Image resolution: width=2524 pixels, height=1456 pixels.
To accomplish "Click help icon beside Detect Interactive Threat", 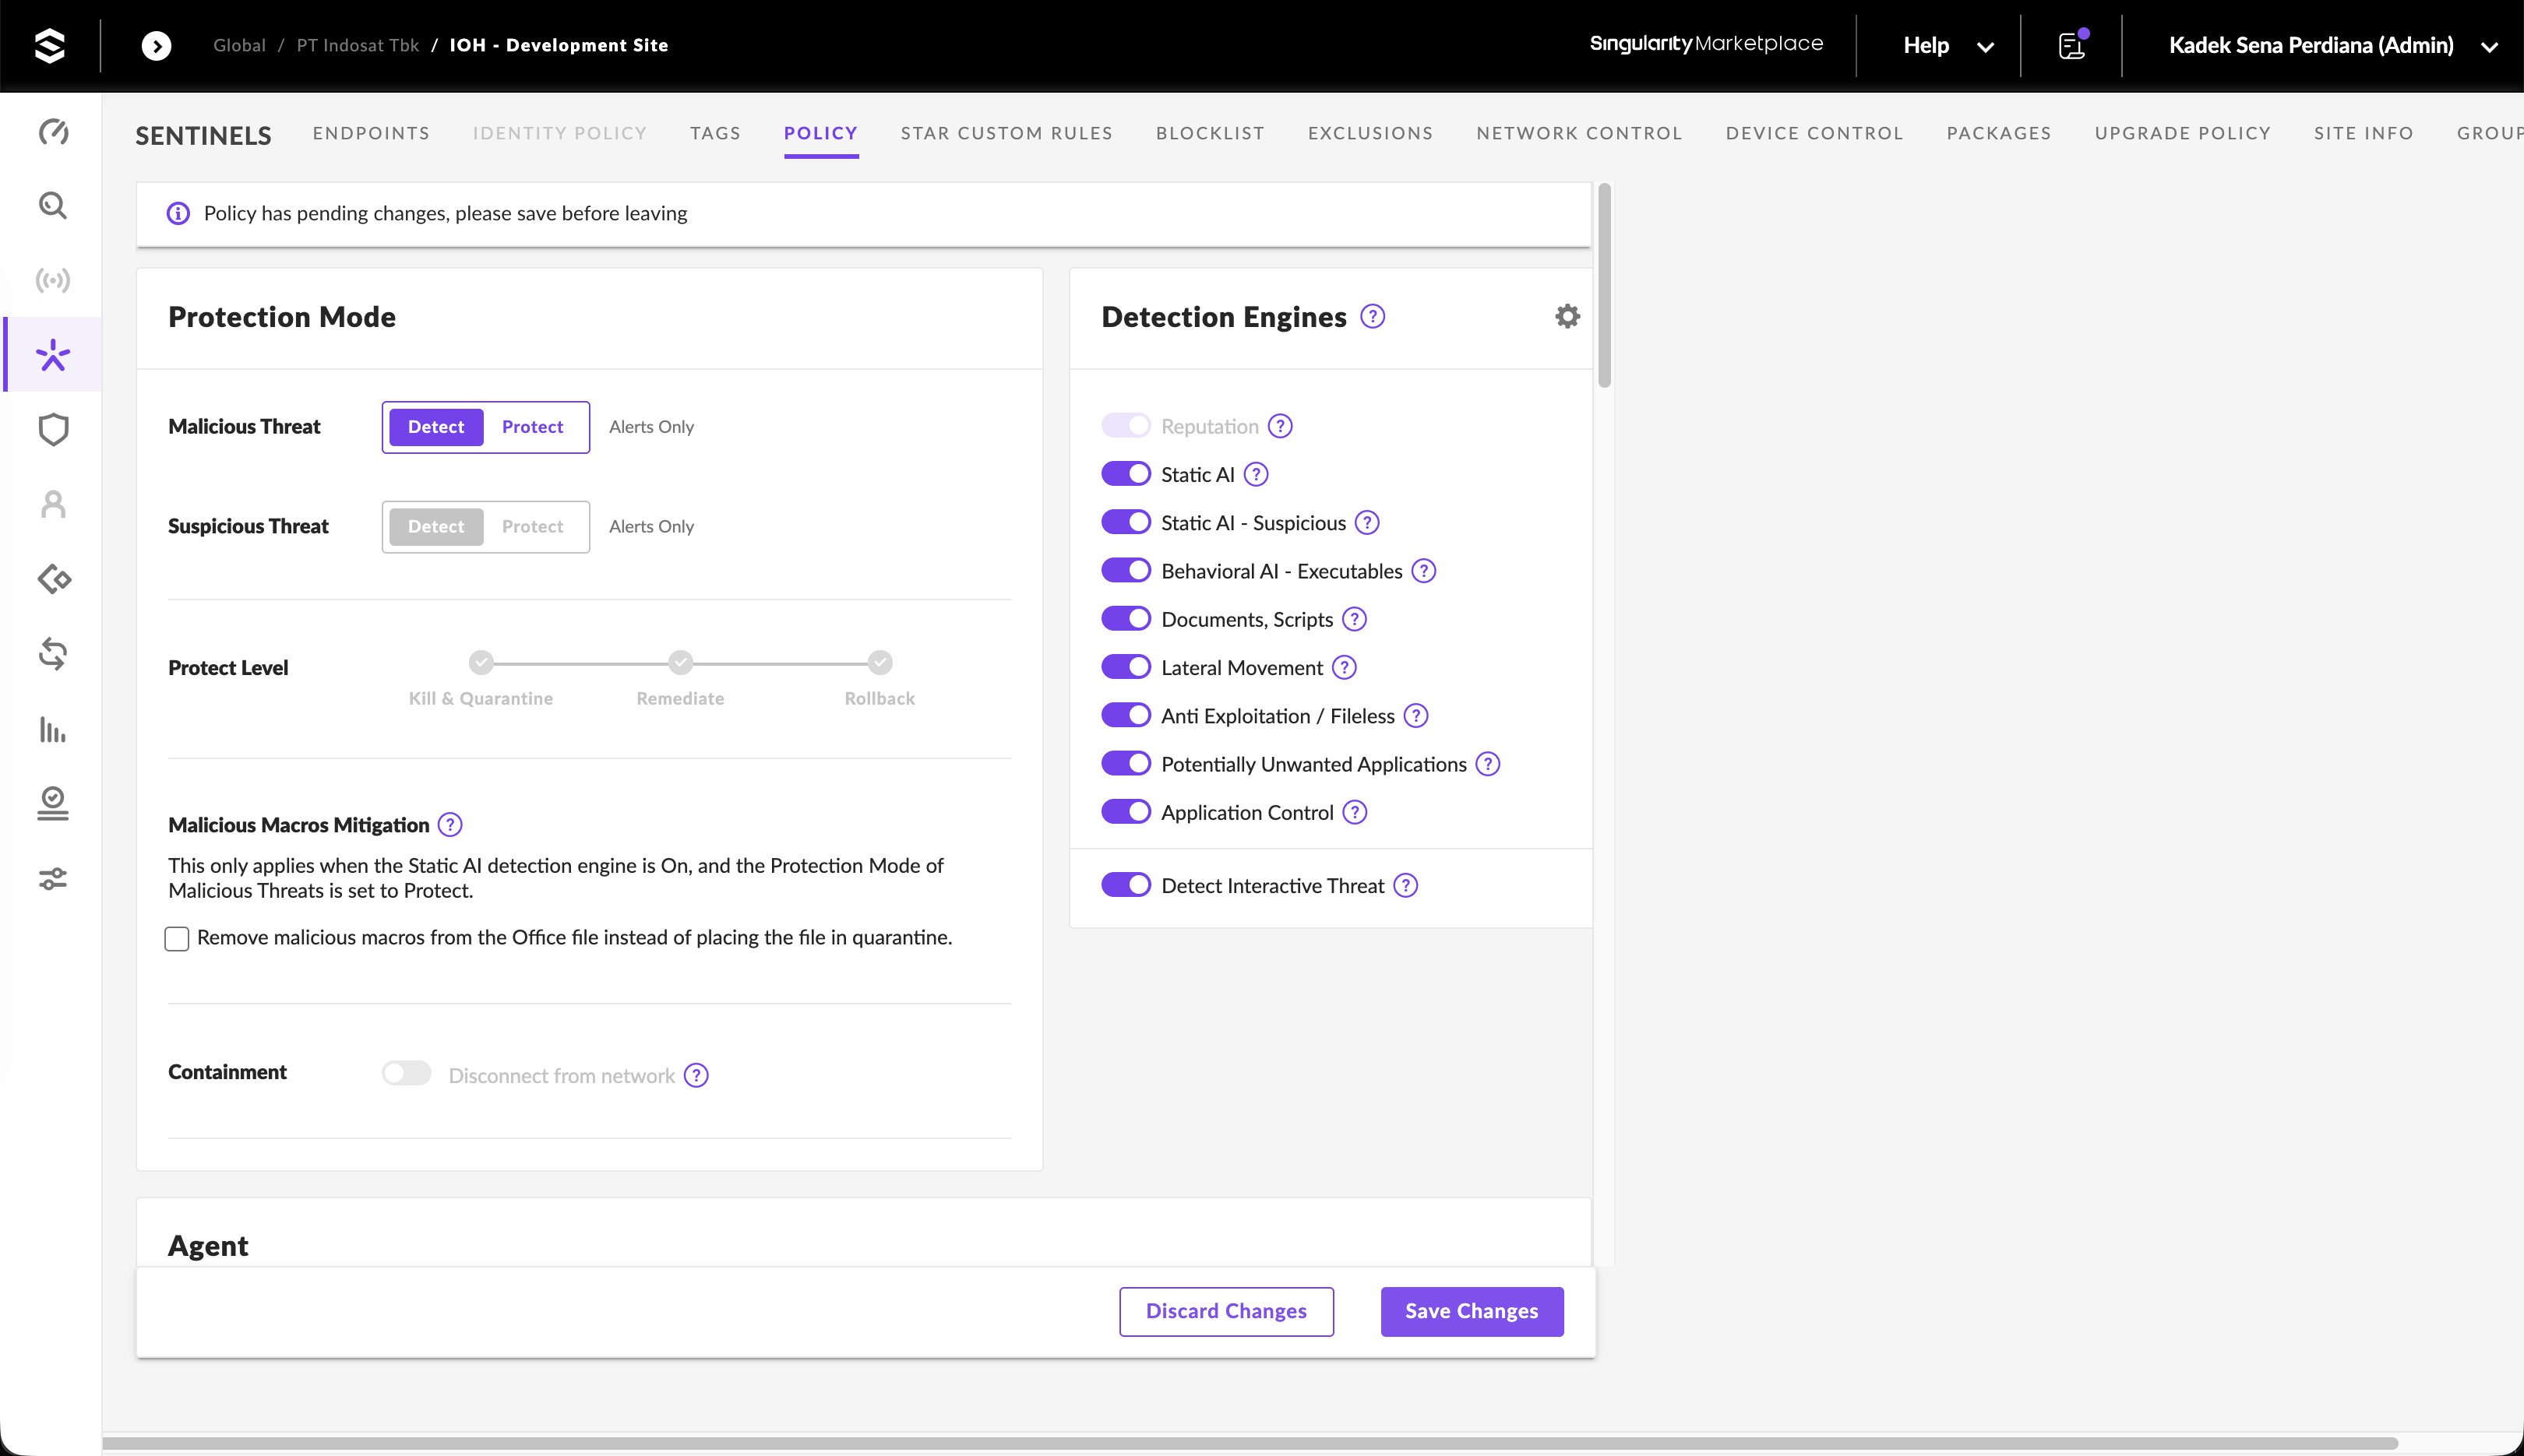I will click(x=1405, y=886).
